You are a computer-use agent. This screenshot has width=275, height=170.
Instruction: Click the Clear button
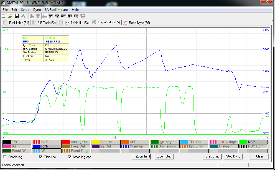pyautogui.click(x=259, y=156)
